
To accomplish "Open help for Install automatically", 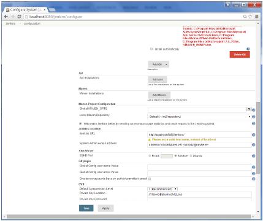I will [x=248, y=49].
